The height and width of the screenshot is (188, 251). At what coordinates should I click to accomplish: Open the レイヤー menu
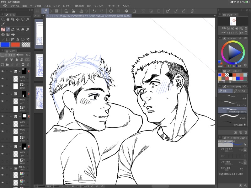(x=67, y=6)
